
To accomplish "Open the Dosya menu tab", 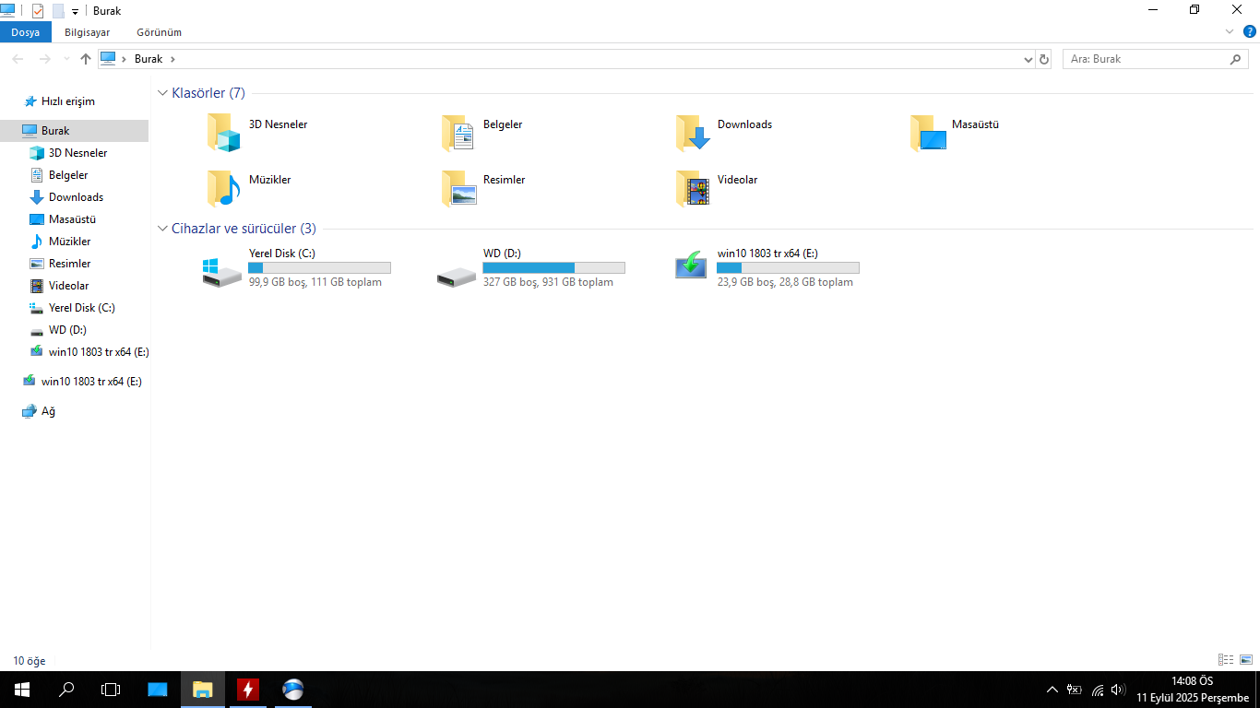I will coord(26,32).
